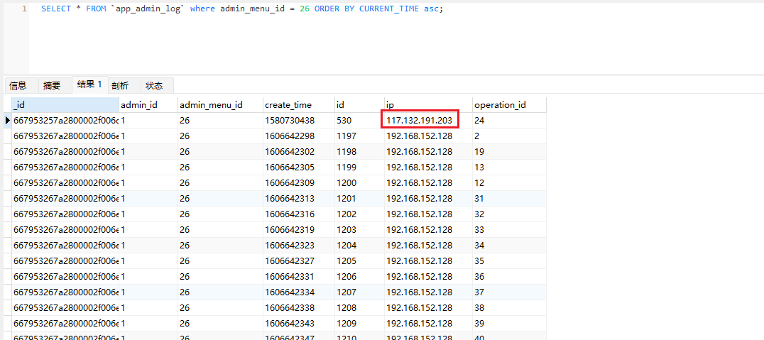
Task: Select create_time cell 1606642302
Action: [x=298, y=151]
